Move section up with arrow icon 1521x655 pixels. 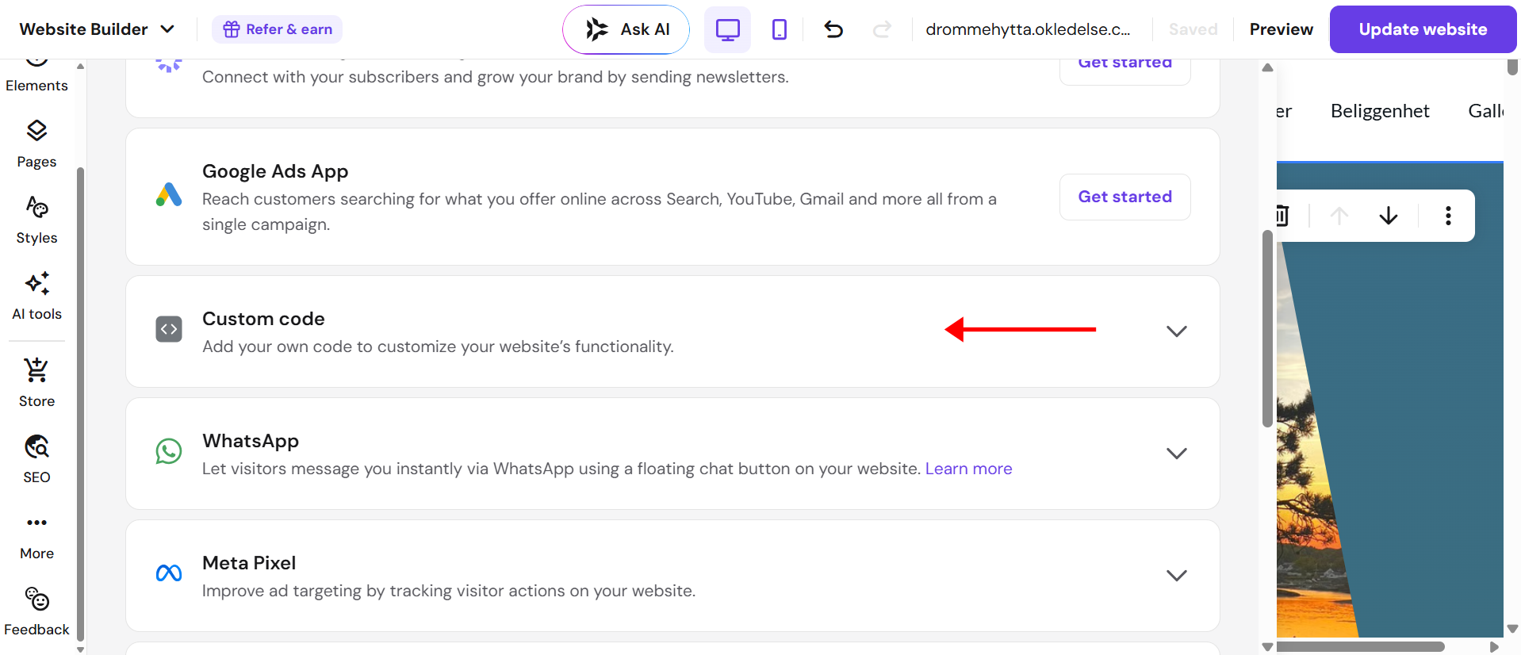coord(1339,216)
